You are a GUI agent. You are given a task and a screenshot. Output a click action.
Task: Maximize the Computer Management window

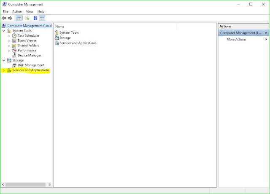pos(251,4)
